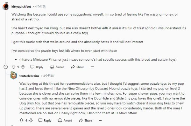Click tentaclebrains' avatar image
The image size is (191, 126).
coord(14,76)
